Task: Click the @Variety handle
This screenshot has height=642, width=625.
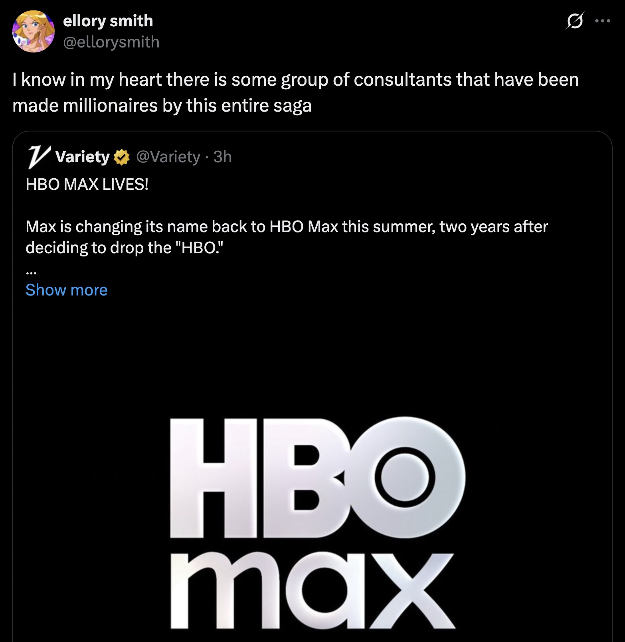Action: pos(168,157)
